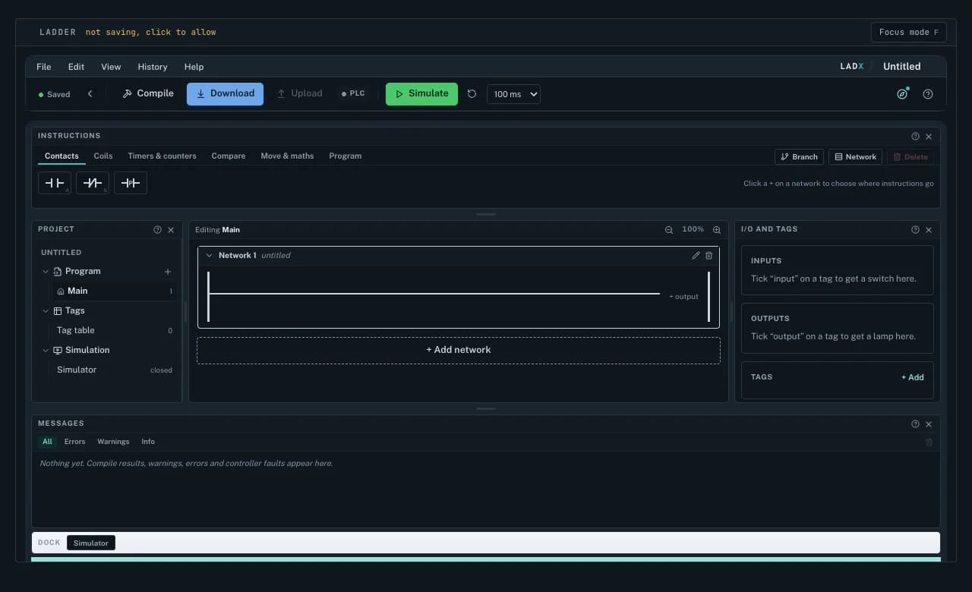Collapse Network 1 with its chevron
Viewport: 972px width, 592px height.
point(210,256)
